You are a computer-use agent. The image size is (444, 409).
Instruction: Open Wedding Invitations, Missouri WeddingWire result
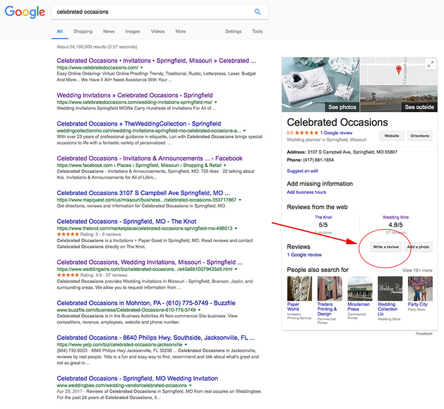(150, 262)
